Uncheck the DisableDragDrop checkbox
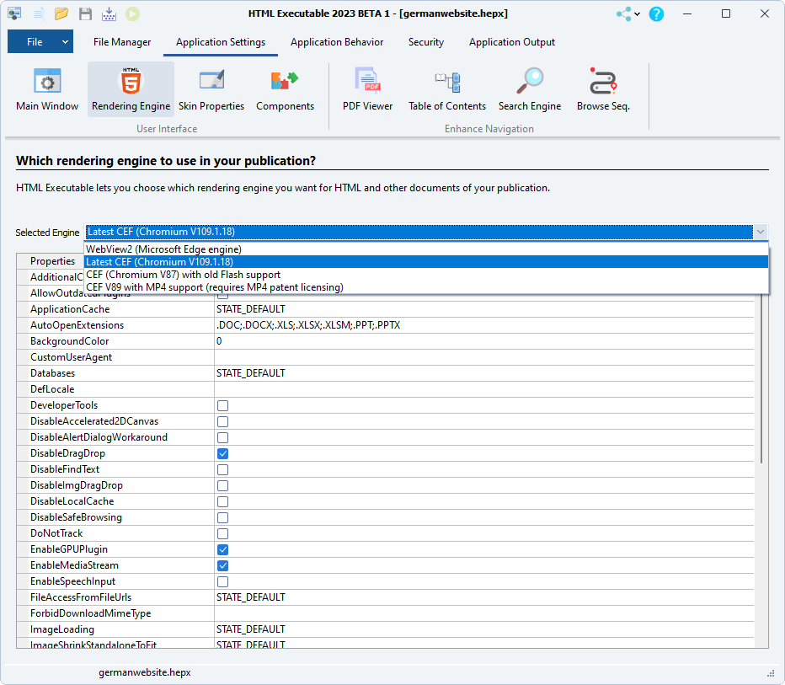The image size is (785, 685). pos(222,453)
